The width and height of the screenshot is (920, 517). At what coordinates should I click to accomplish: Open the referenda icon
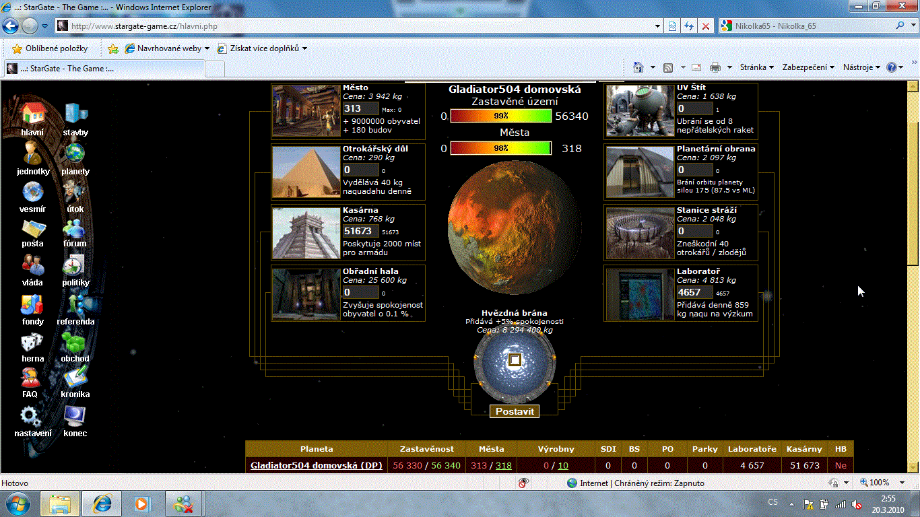[75, 305]
